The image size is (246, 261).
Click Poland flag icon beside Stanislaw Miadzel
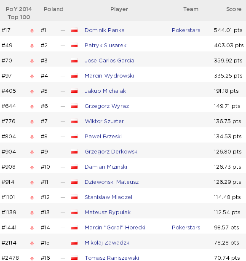click(74, 197)
